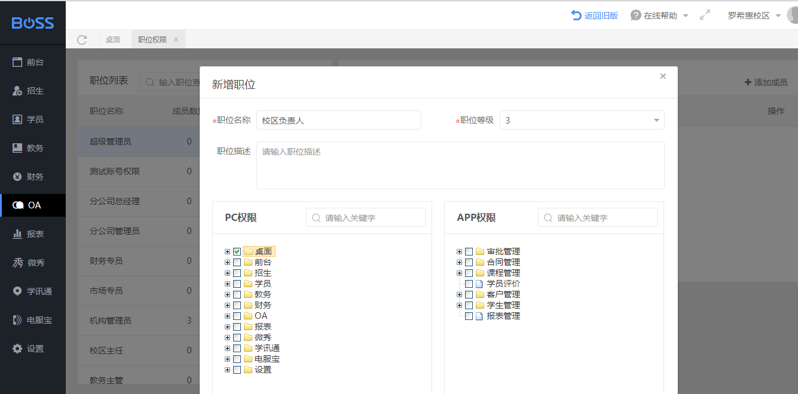
Task: Select 测试账号权限 in the position list
Action: coord(139,171)
